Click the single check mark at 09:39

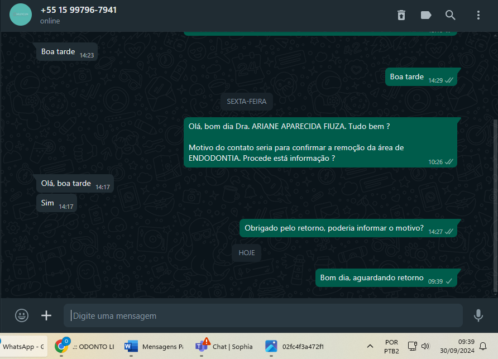coord(449,281)
